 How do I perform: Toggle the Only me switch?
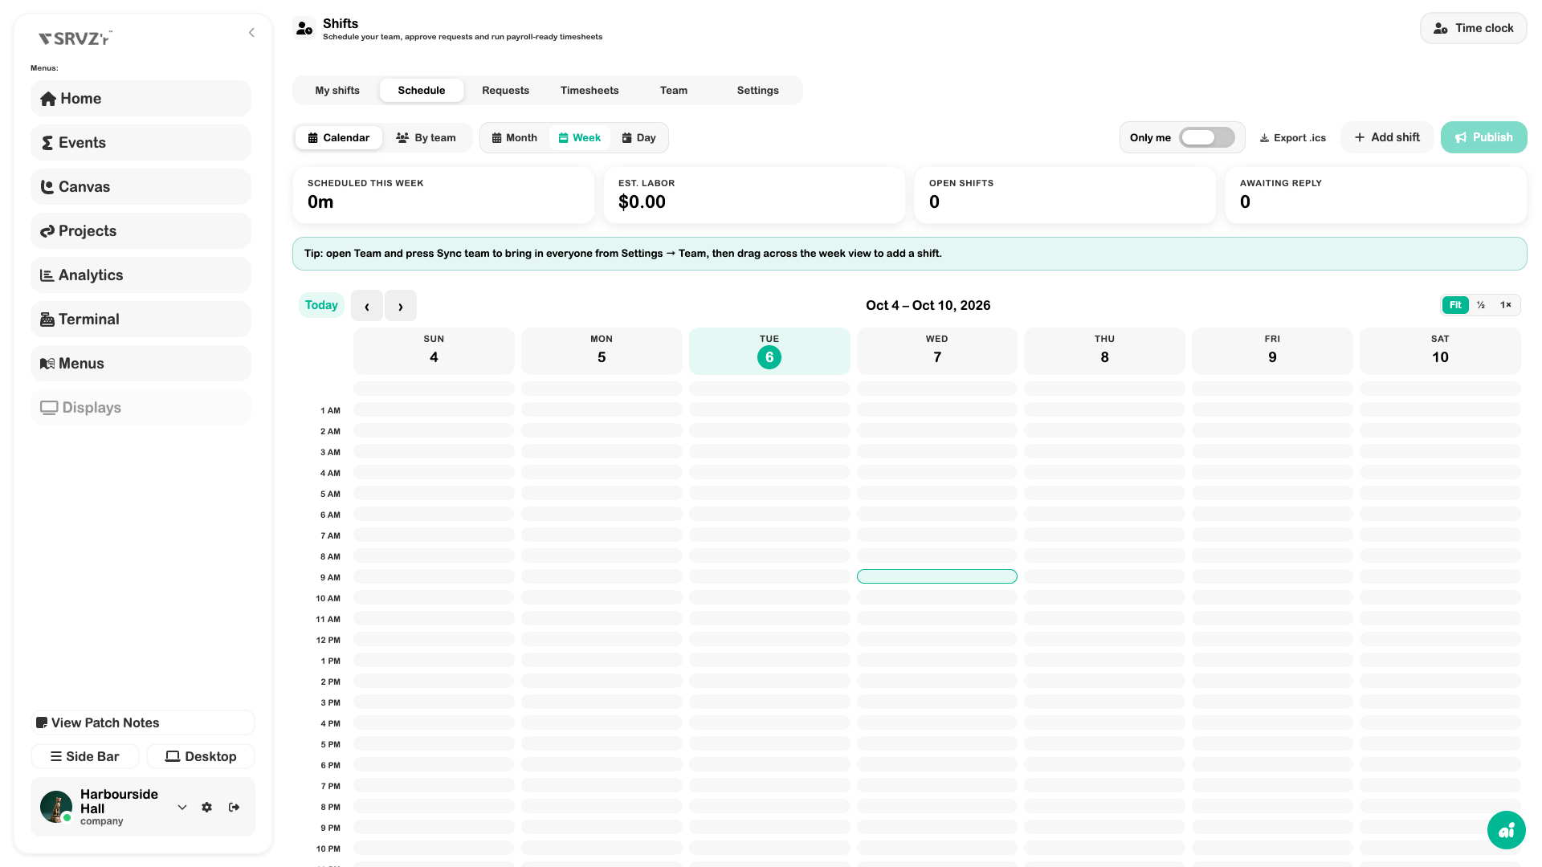coord(1207,137)
